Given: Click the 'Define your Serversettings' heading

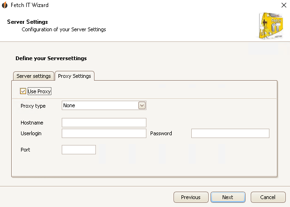Looking at the screenshot, I should click(51, 58).
